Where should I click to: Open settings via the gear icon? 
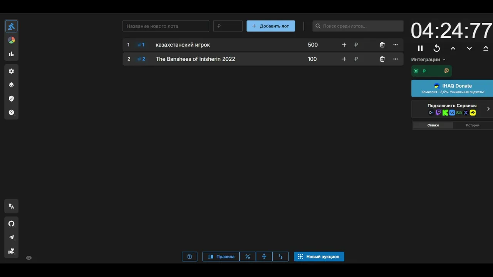[x=11, y=71]
